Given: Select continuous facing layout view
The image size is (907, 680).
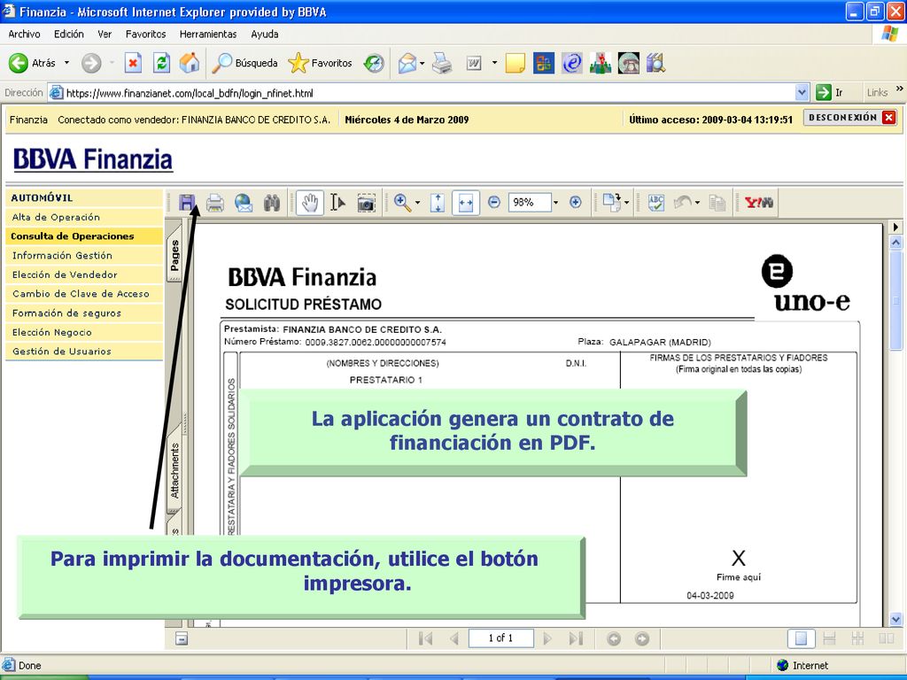Looking at the screenshot, I should point(857,638).
